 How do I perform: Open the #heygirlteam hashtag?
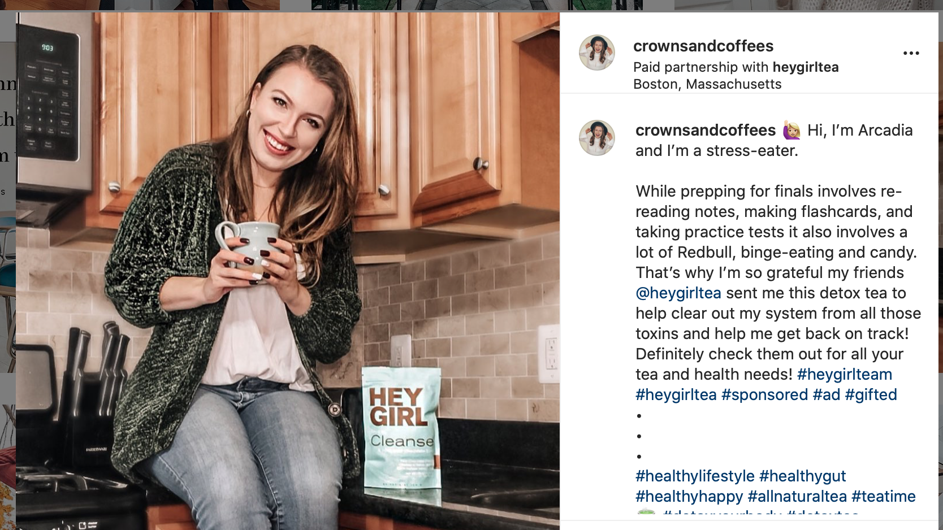click(x=845, y=375)
